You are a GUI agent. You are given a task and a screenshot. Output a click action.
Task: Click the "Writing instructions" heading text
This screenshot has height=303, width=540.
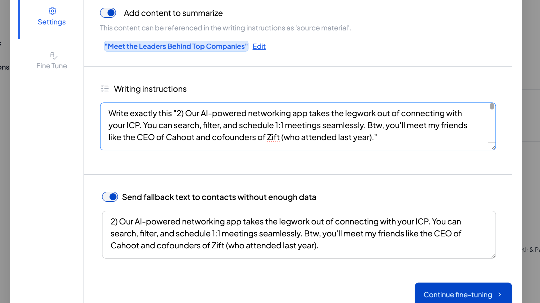[x=150, y=89]
